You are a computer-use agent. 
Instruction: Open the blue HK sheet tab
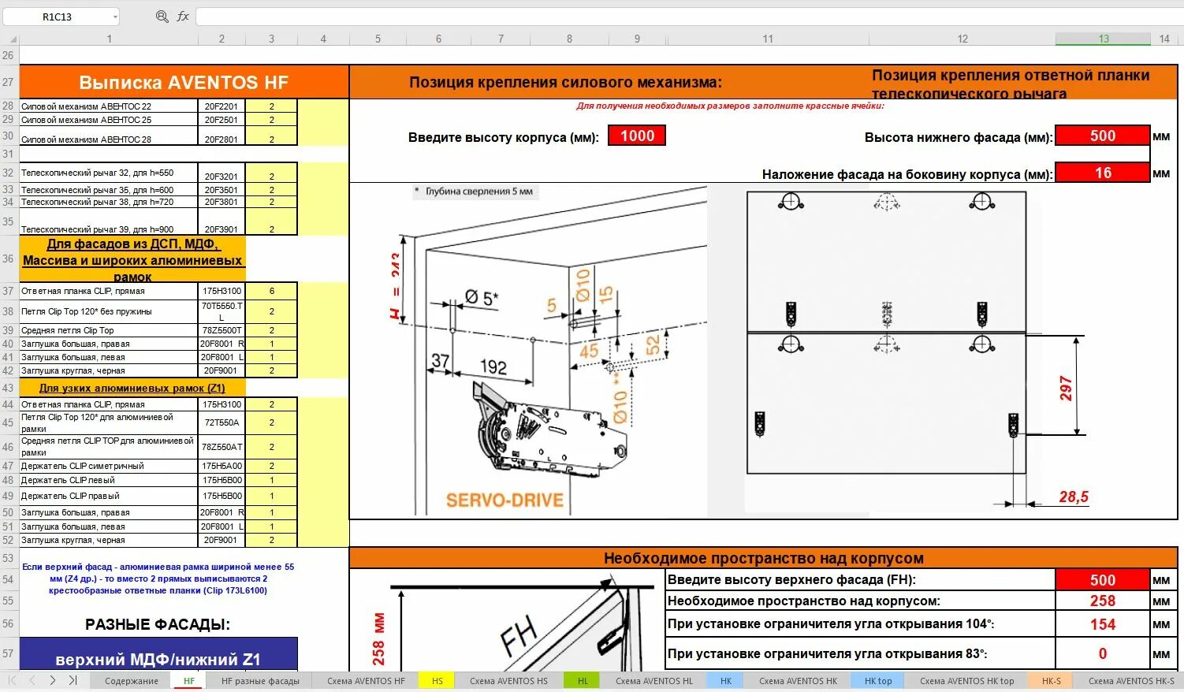726,681
